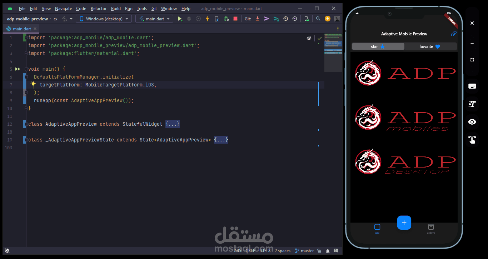
Task: Click the lightbulb quick-fix icon on line 7
Action: [33, 84]
